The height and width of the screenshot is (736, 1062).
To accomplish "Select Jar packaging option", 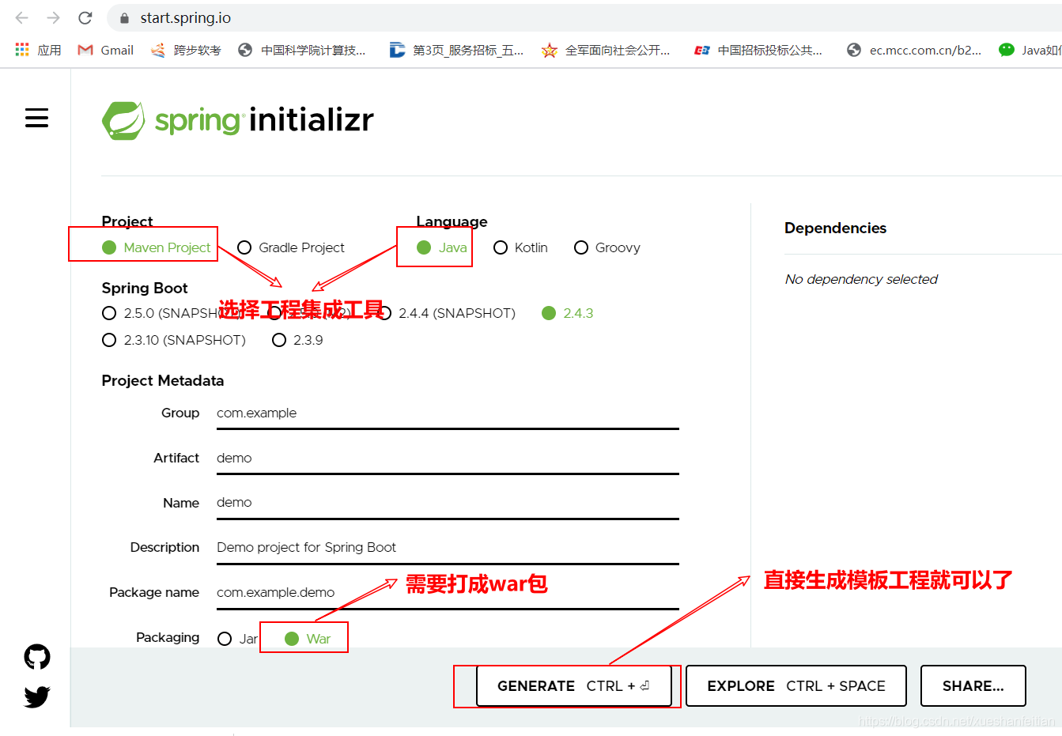I will (238, 639).
